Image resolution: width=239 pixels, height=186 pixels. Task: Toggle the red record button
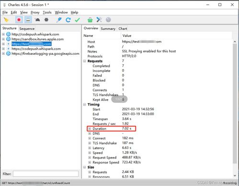tap(19, 20)
